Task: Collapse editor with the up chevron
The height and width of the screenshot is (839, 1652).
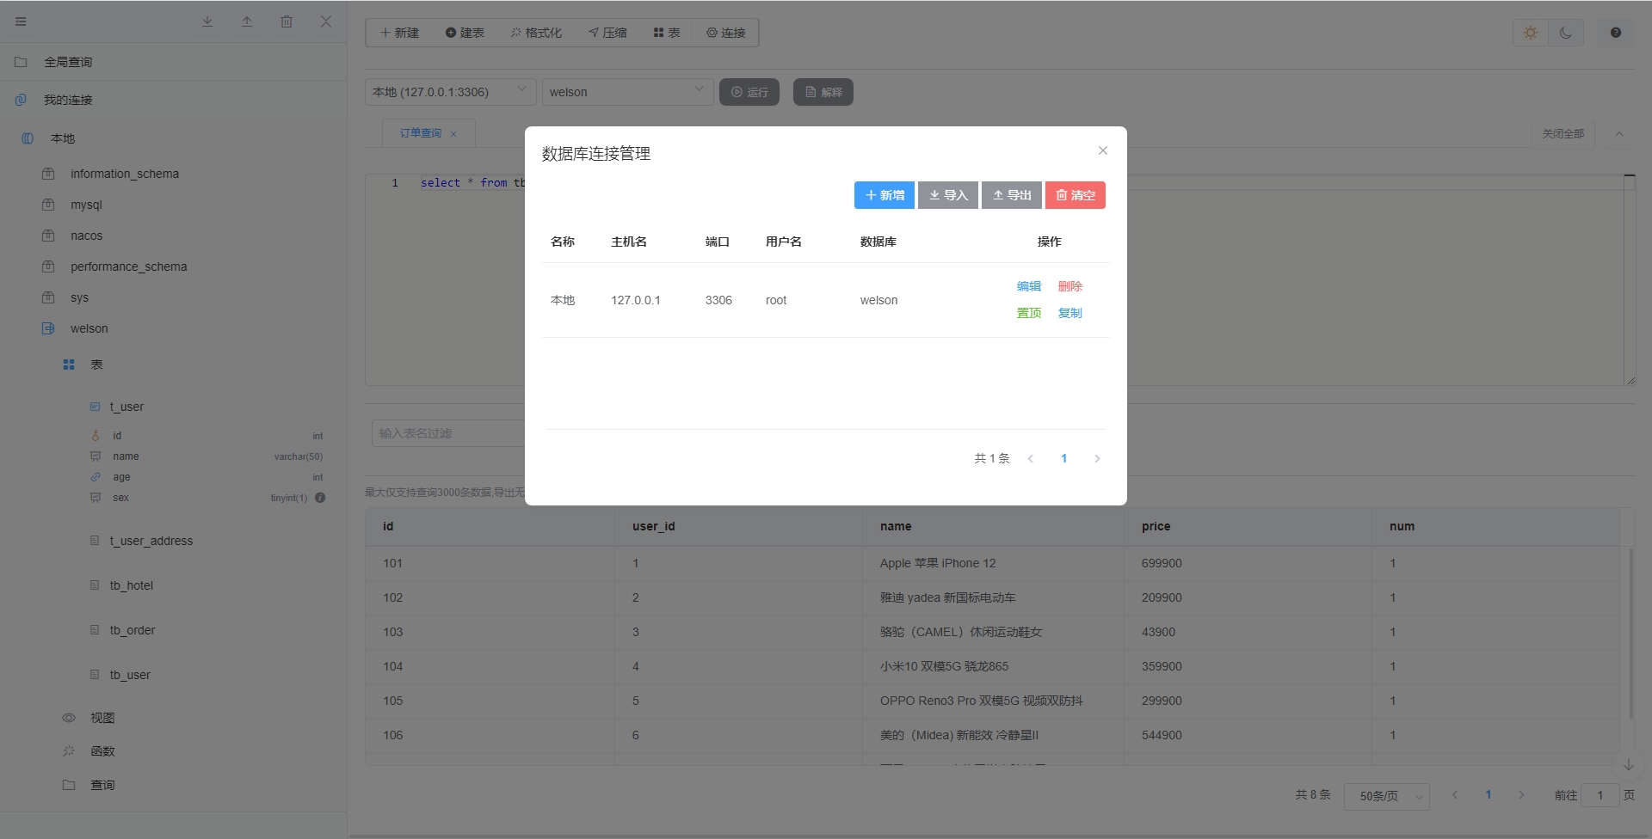Action: point(1619,134)
